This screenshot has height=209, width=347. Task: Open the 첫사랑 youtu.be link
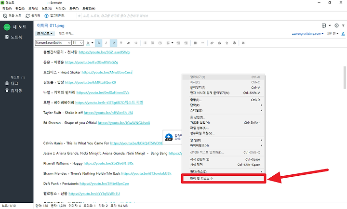(104, 52)
